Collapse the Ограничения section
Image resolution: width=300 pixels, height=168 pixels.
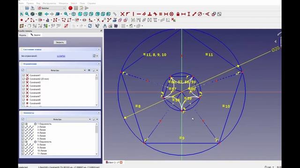99,64
